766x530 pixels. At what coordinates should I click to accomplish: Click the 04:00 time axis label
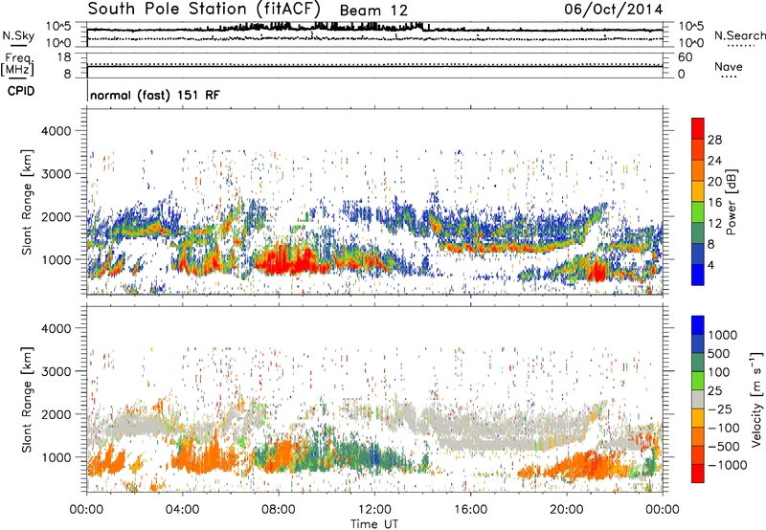tap(183, 510)
